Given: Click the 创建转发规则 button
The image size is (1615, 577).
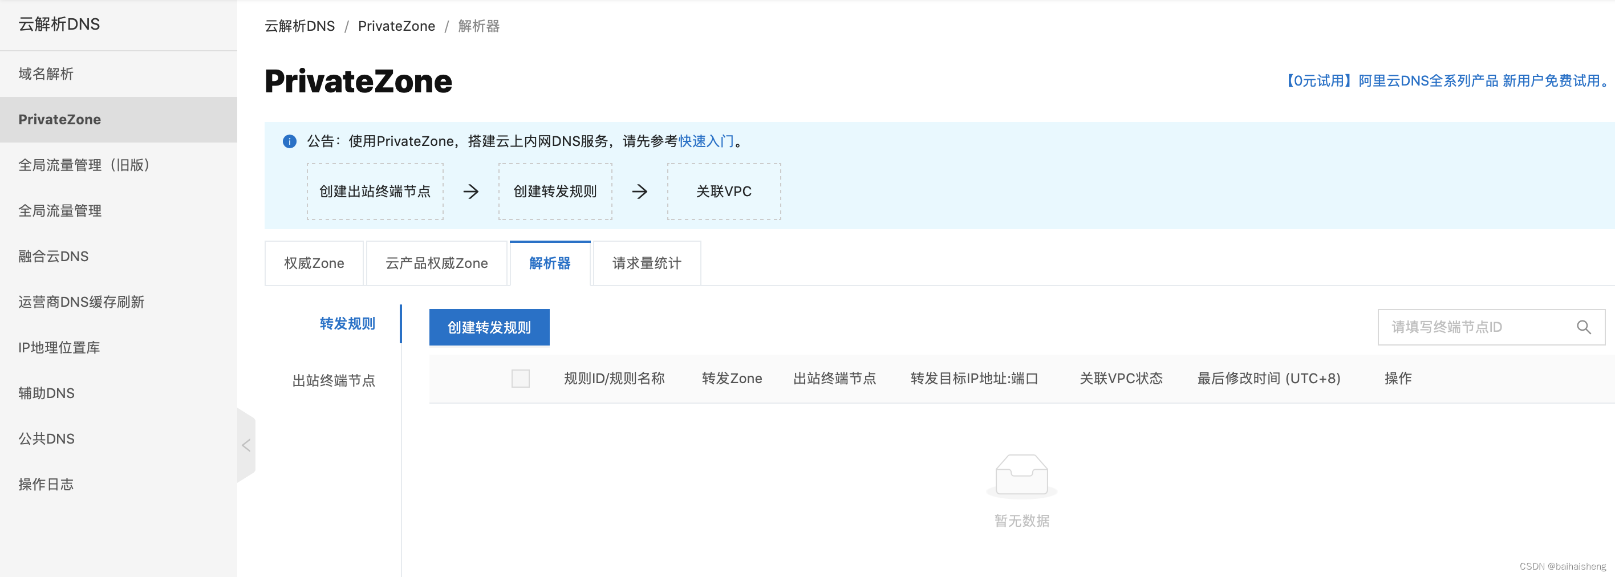Looking at the screenshot, I should 489,326.
